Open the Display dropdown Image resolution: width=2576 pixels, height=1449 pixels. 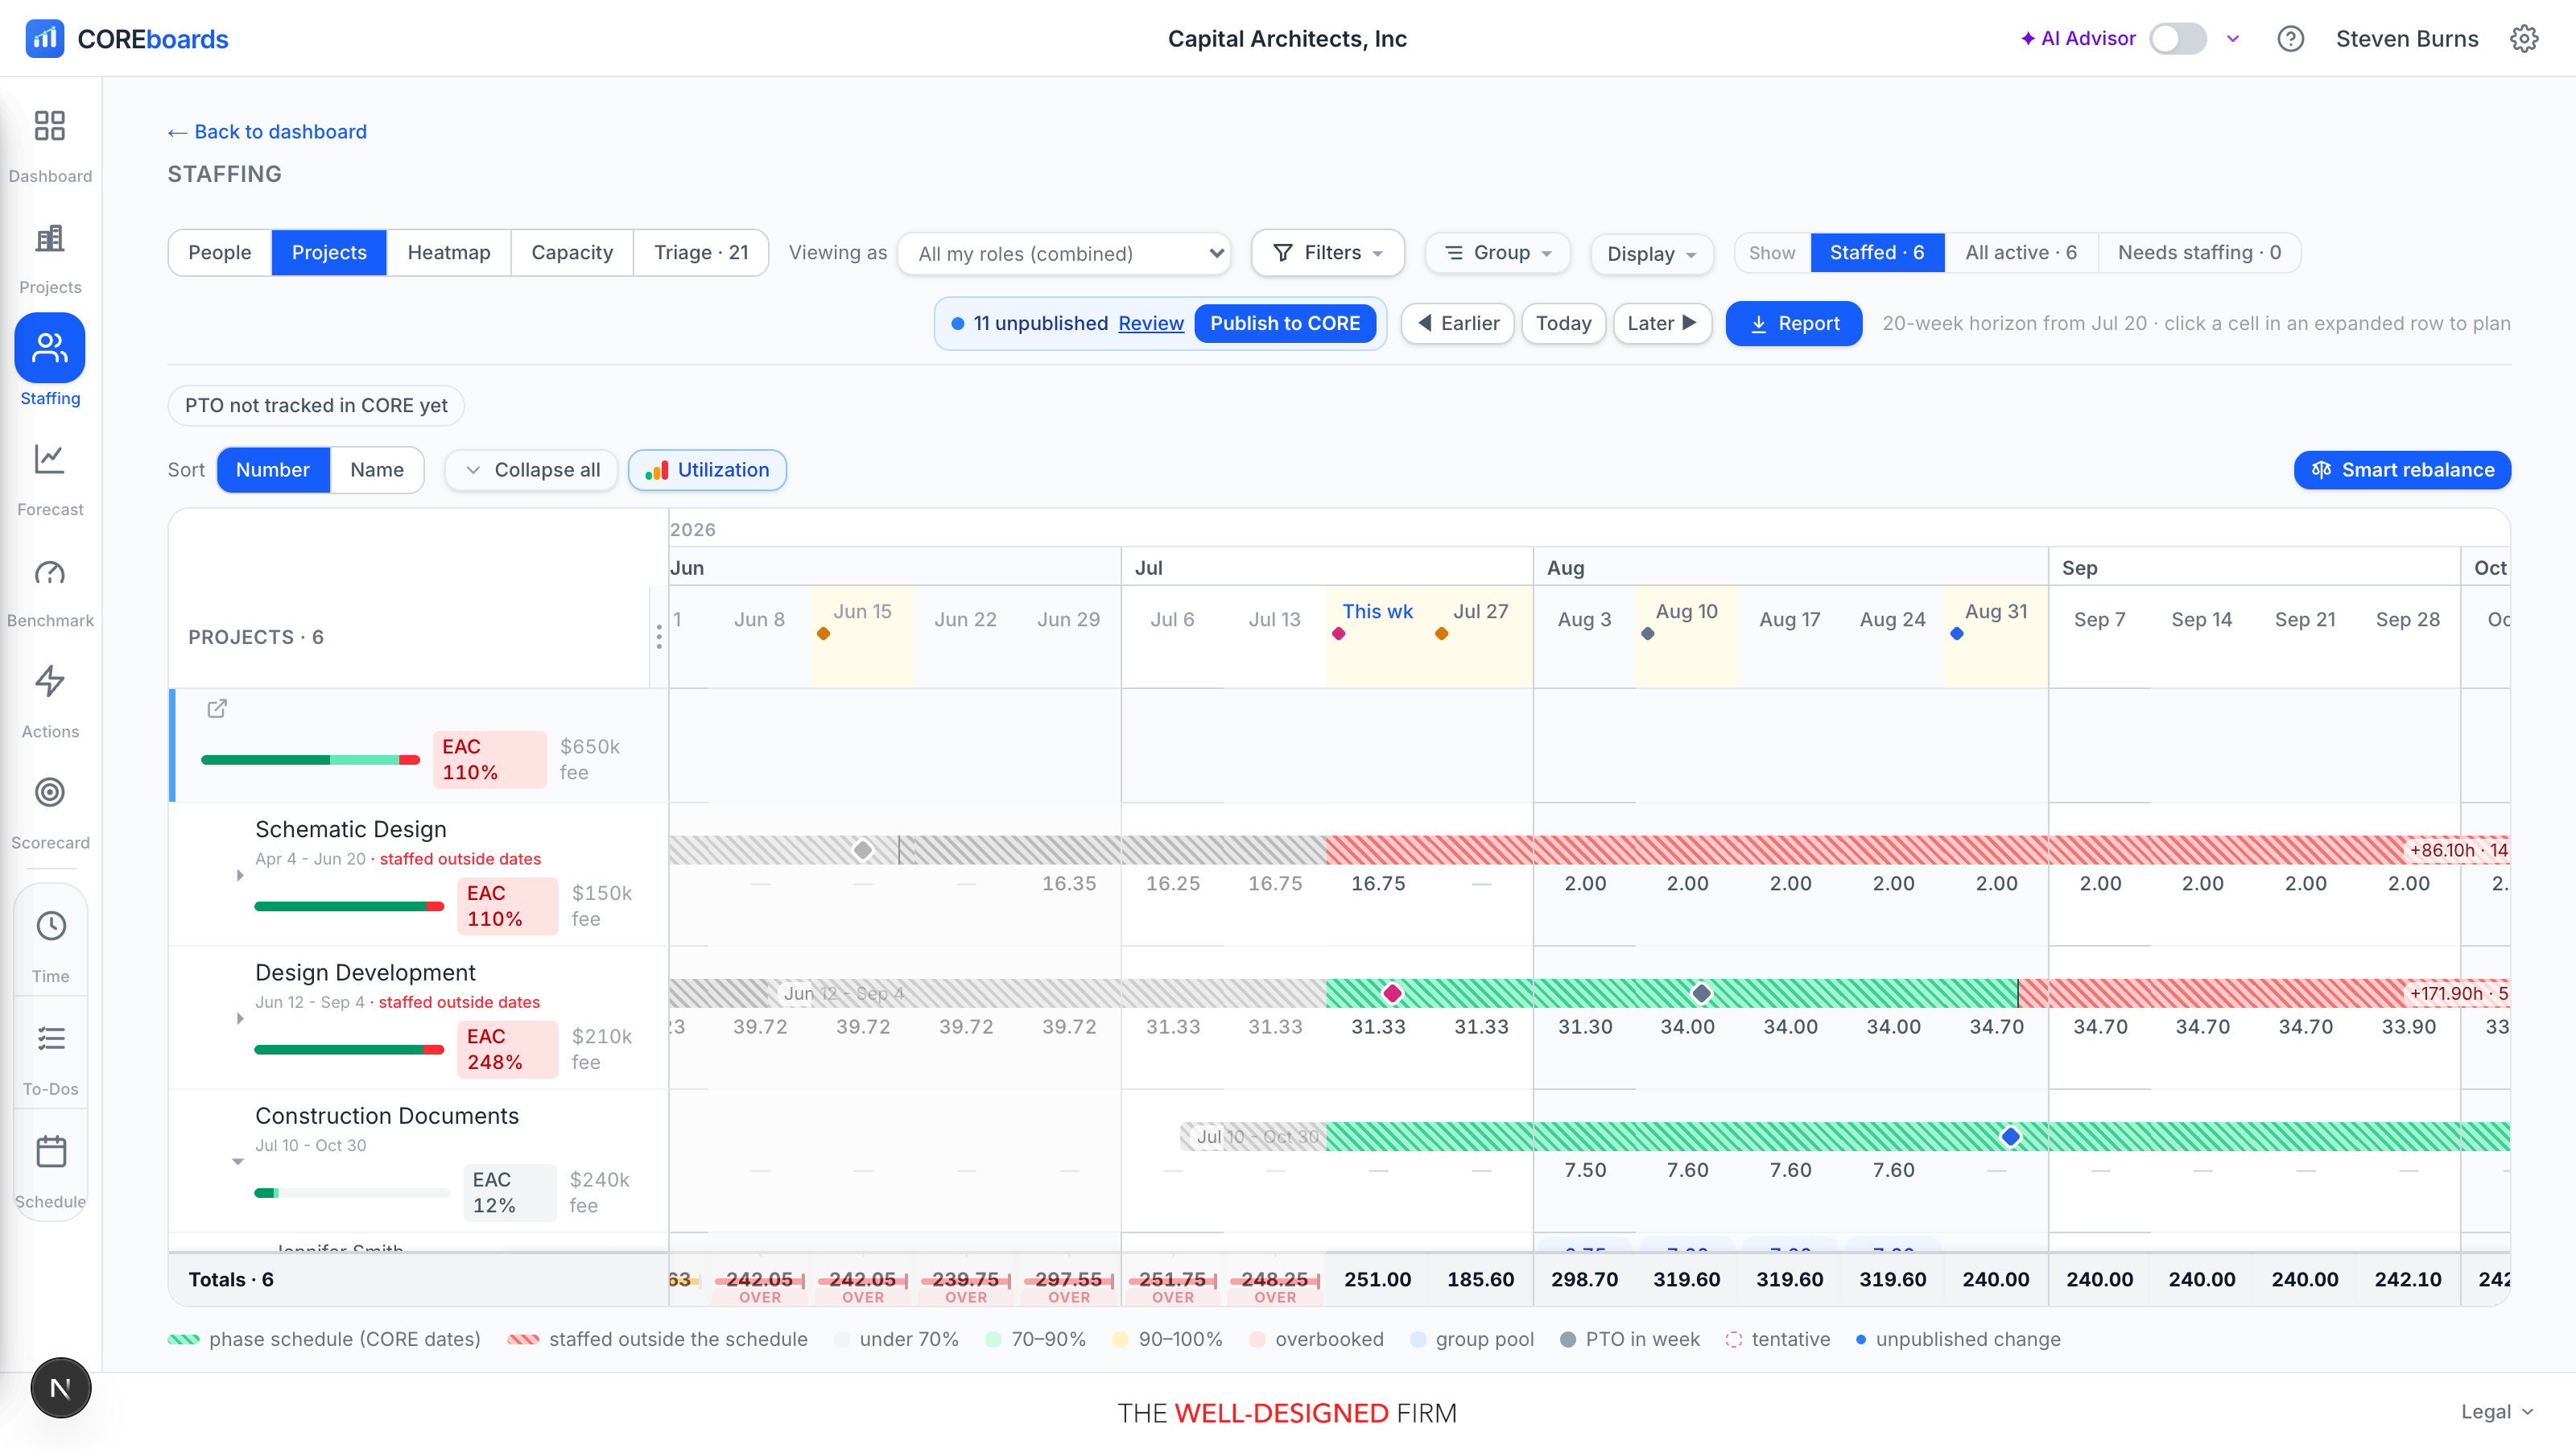point(1652,254)
